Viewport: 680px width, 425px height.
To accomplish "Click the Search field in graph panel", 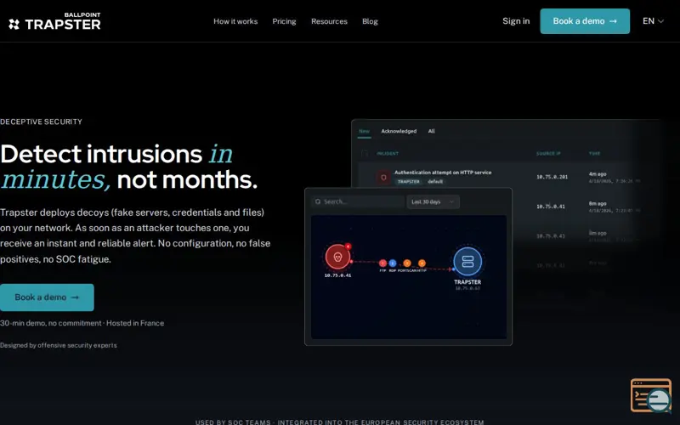I will (x=358, y=201).
